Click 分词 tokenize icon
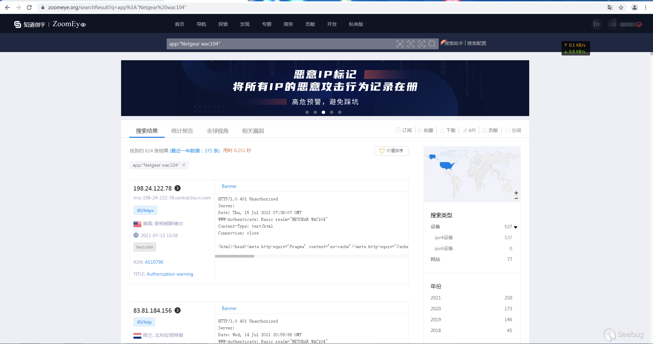The image size is (653, 344). [508, 130]
